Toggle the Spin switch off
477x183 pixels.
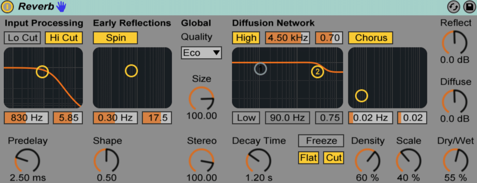click(115, 38)
